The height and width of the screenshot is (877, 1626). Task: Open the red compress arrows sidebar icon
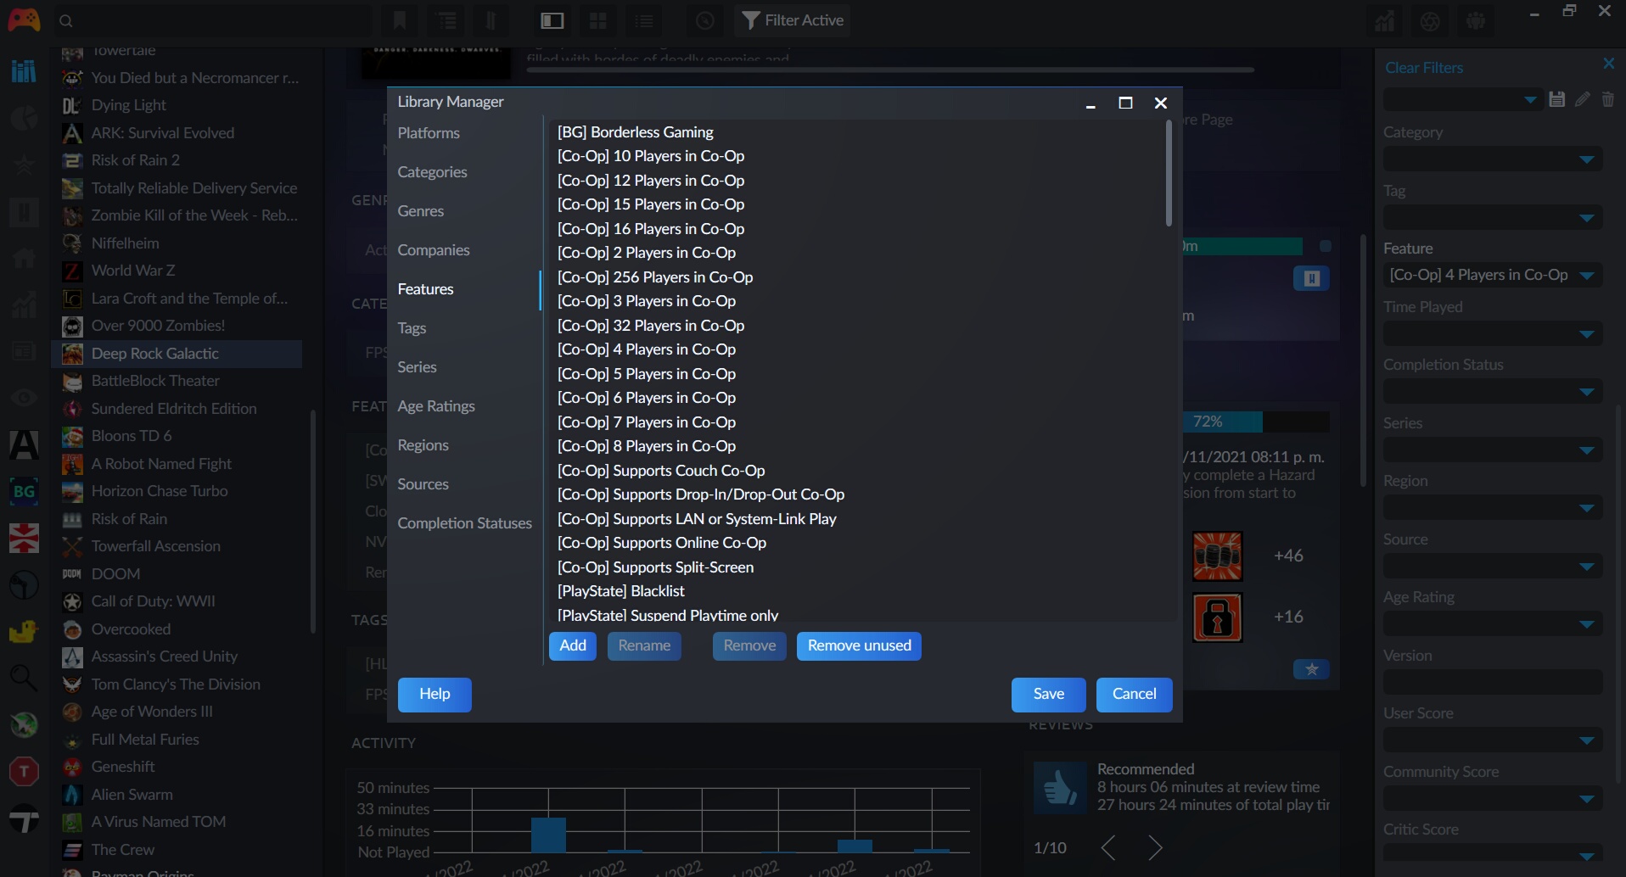(24, 538)
